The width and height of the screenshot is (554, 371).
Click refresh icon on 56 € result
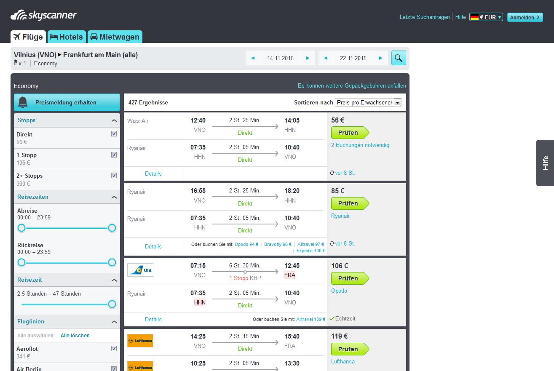click(332, 173)
